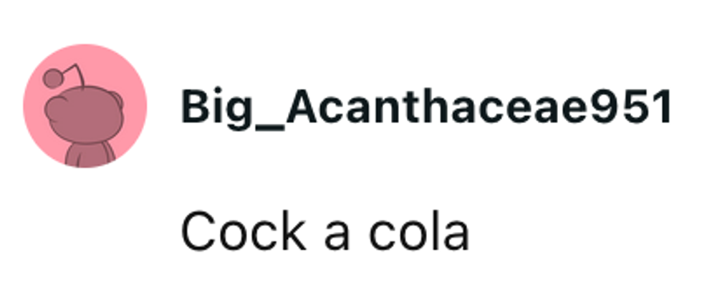Click the letter "a" between Cock and cola

pyautogui.click(x=337, y=238)
